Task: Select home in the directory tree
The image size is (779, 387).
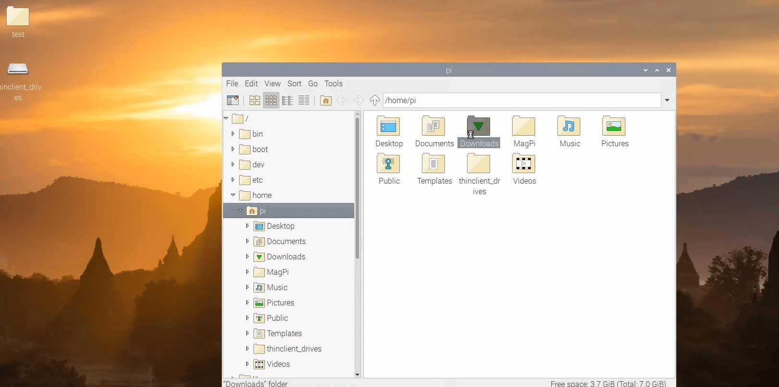Action: [x=262, y=195]
